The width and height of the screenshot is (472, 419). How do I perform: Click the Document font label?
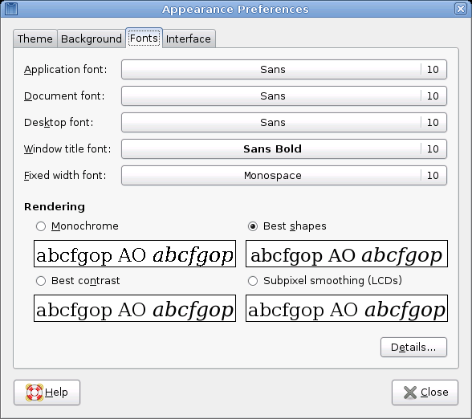(64, 96)
